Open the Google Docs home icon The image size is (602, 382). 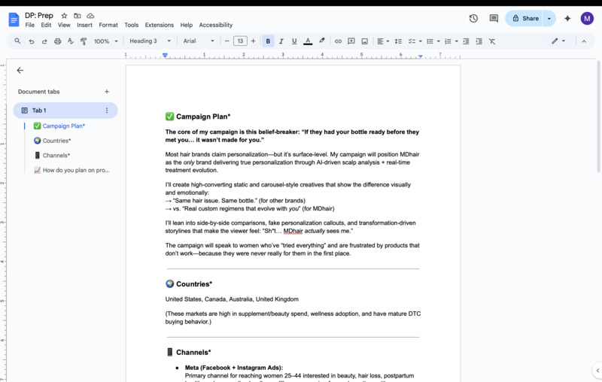tap(14, 20)
